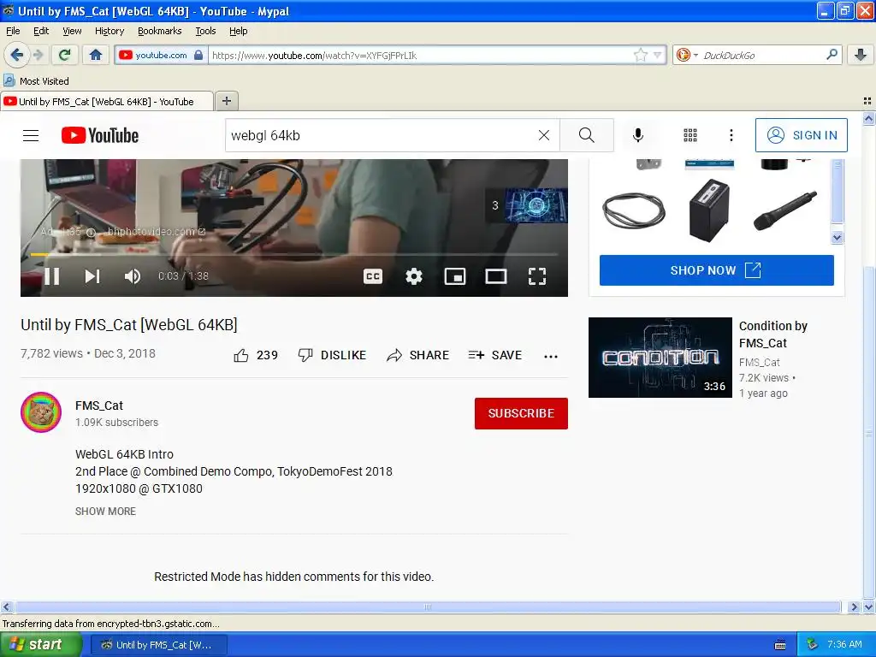
Task: Open a new tab with plus button
Action: (226, 101)
